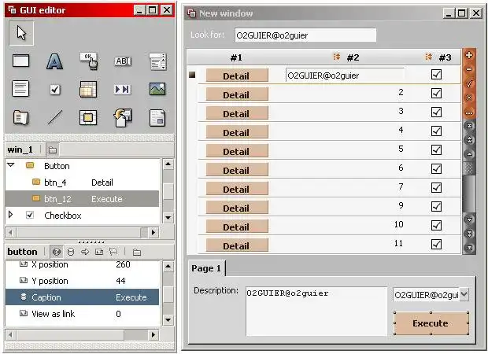Viewport: 488px width, 354px height.
Task: Click the Detail button in row 5
Action: click(x=237, y=151)
